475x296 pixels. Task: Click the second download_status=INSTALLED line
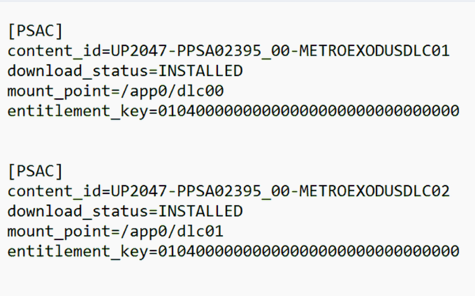(125, 211)
